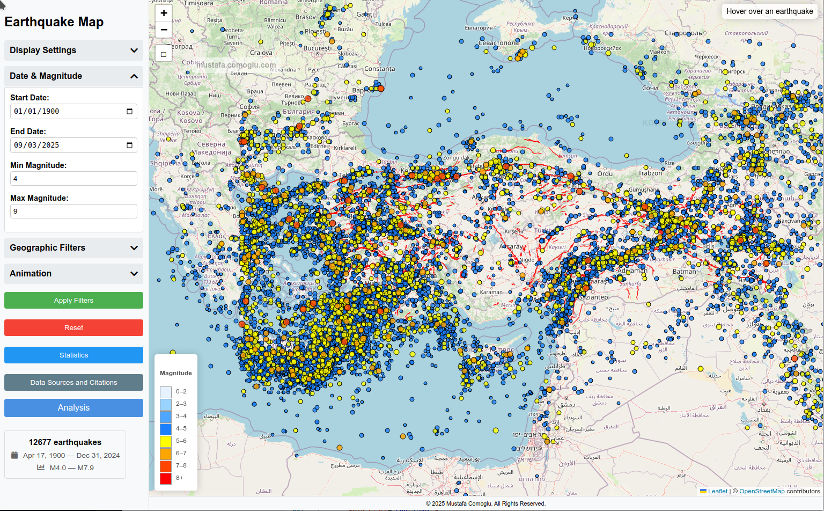Click the Max Magnitude input field
Screen dimensions: 824x511
73,211
